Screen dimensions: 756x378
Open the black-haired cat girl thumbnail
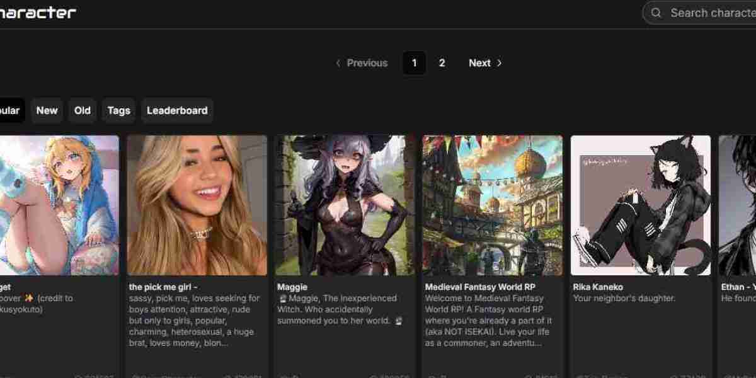click(640, 205)
